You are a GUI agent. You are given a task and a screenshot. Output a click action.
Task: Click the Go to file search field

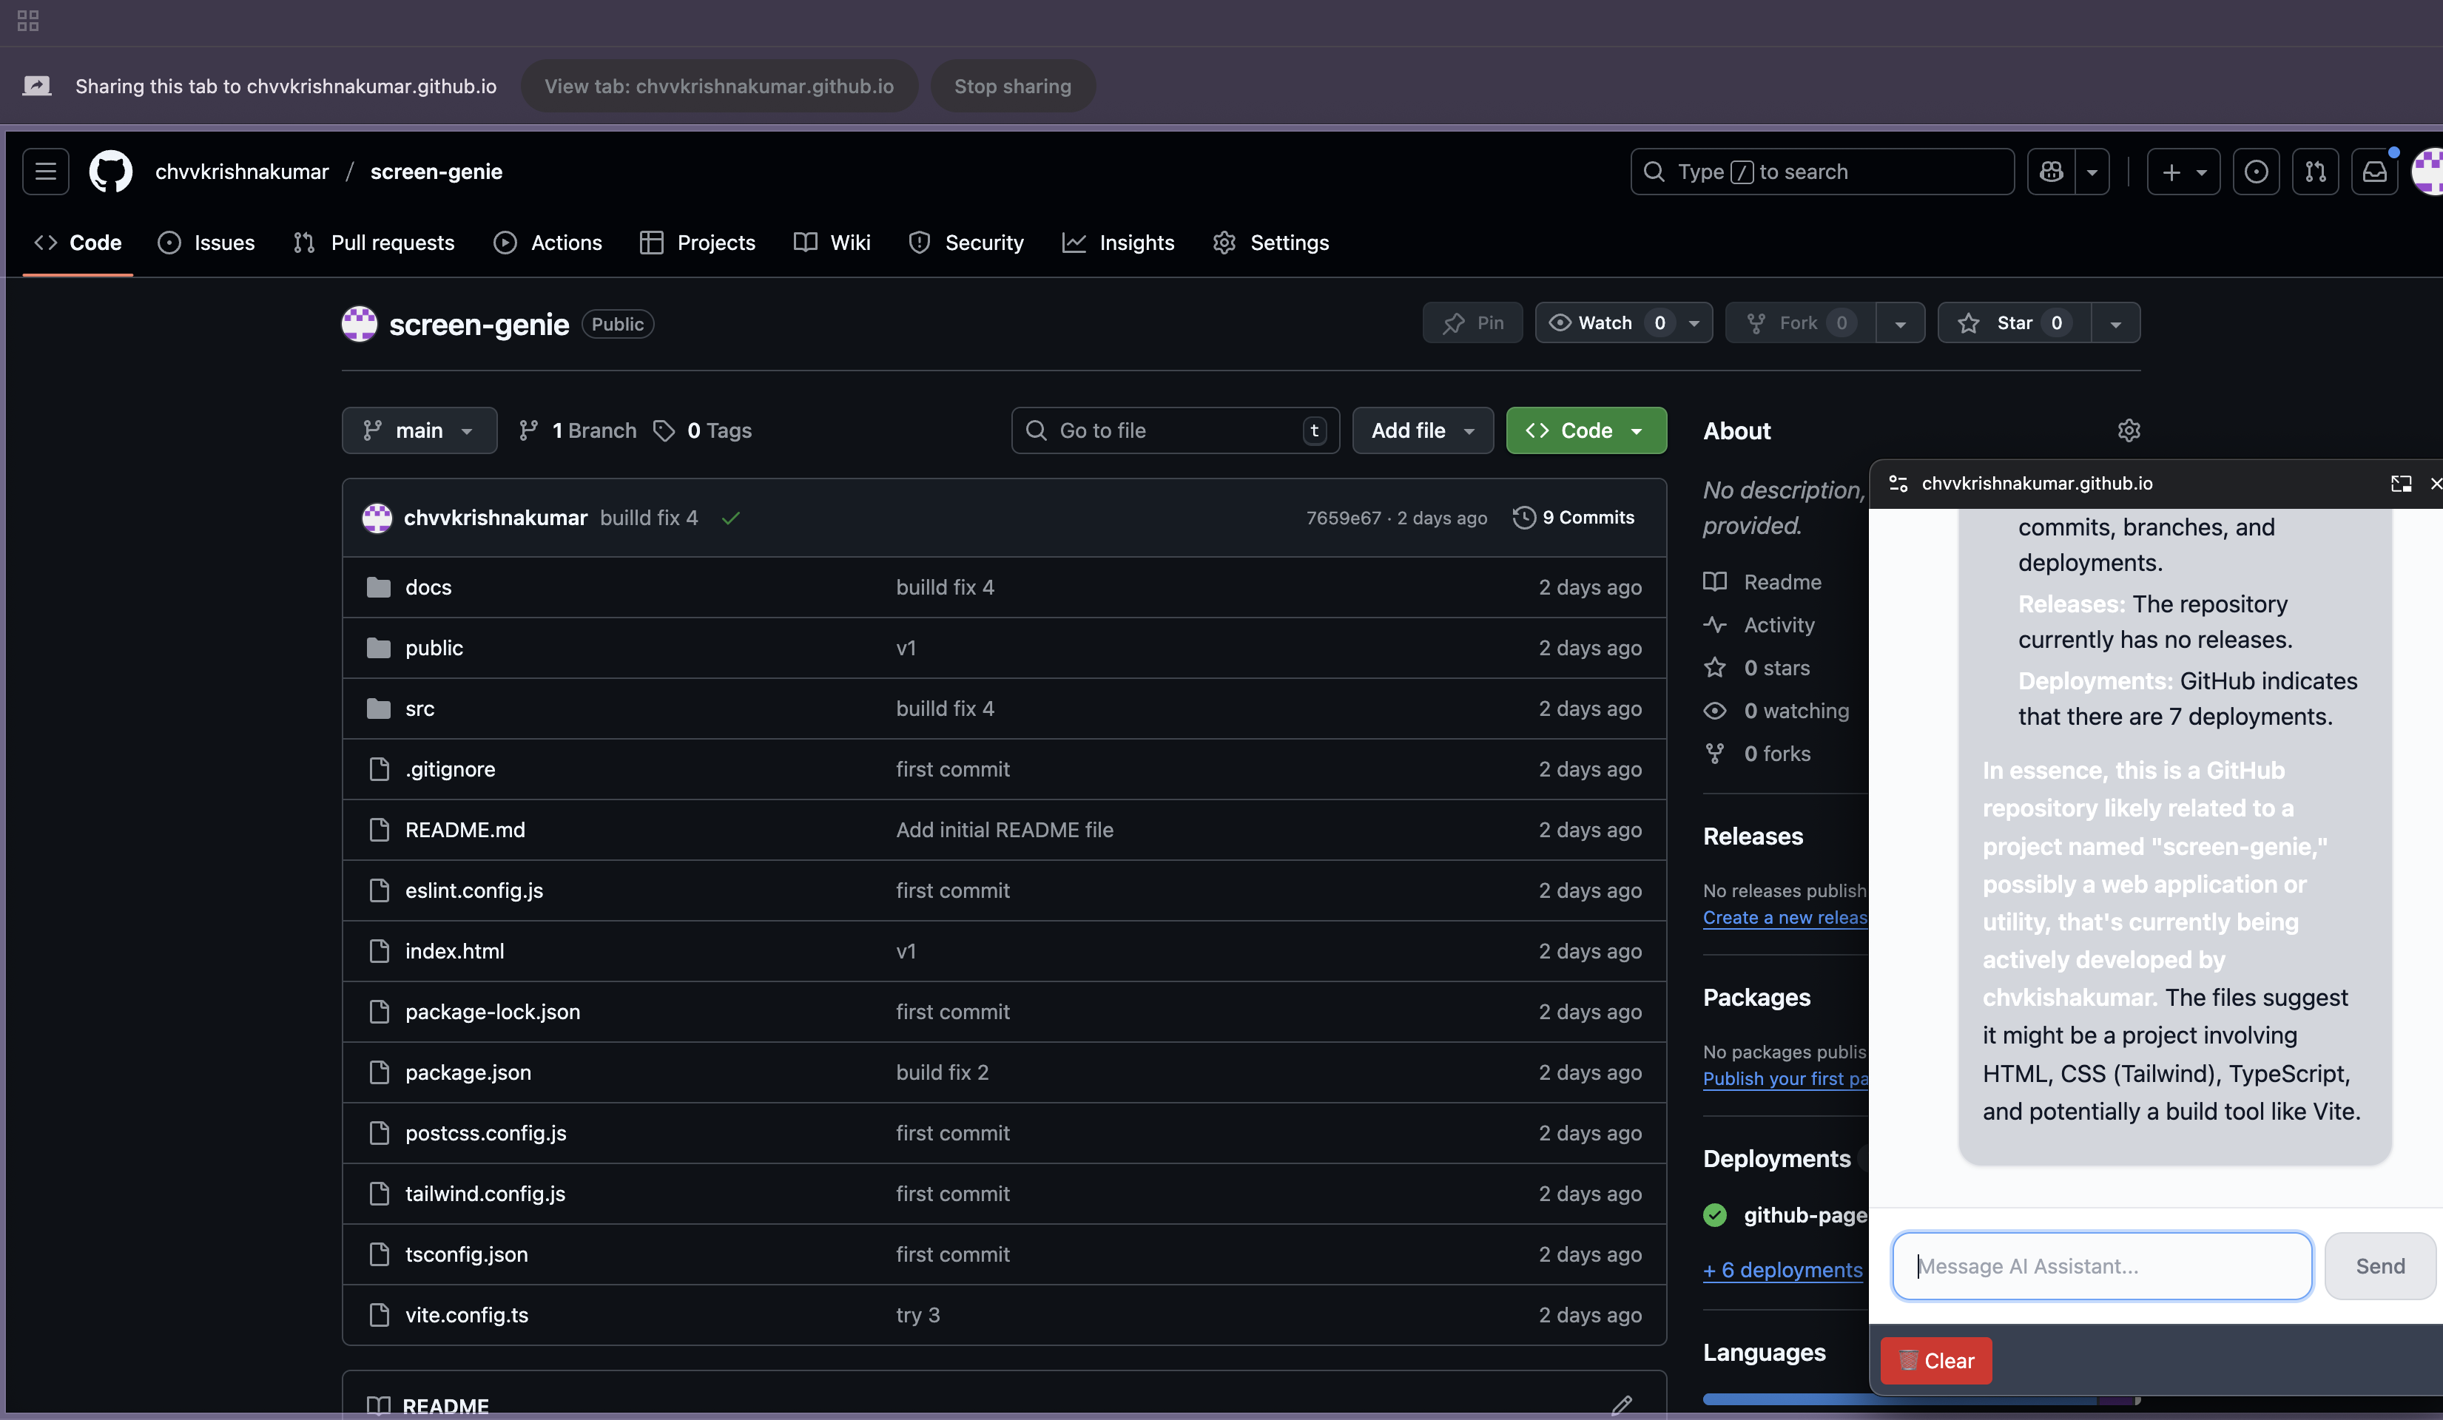point(1175,430)
